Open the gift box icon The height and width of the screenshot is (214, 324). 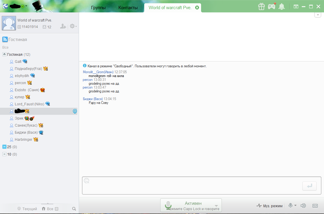261,6
